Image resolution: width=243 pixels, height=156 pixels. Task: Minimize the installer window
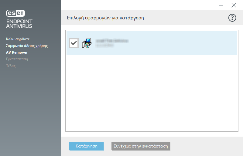click(x=221, y=5)
